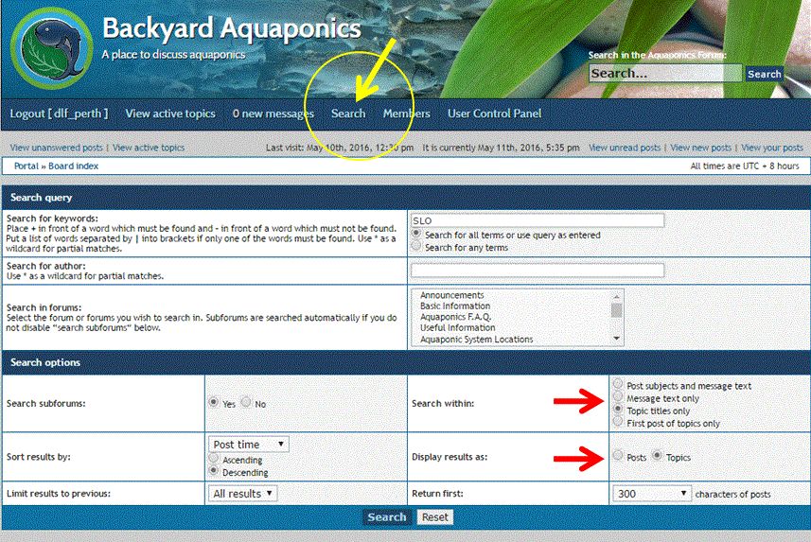The image size is (811, 542).
Task: Click the header 'Search...' input box
Action: point(665,74)
